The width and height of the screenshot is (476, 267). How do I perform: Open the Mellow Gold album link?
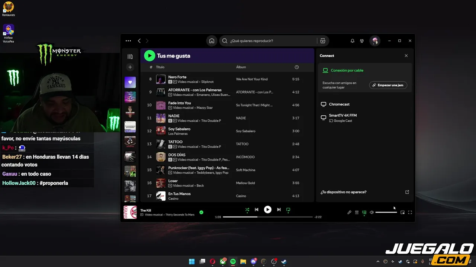coord(245,183)
